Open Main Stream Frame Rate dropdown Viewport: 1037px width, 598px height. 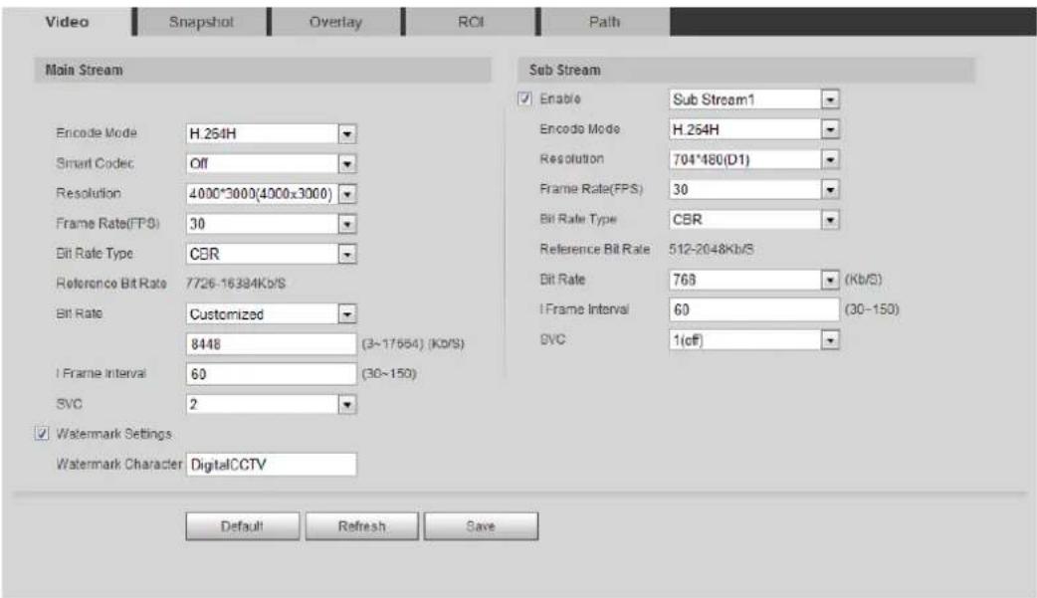point(271,224)
